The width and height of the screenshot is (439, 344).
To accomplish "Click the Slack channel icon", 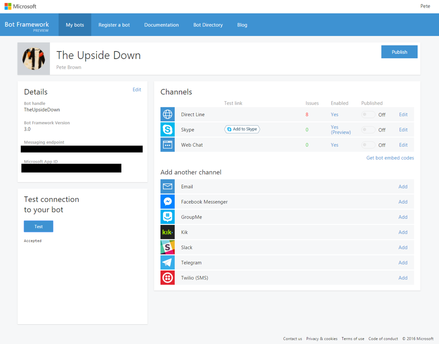I will click(x=167, y=247).
